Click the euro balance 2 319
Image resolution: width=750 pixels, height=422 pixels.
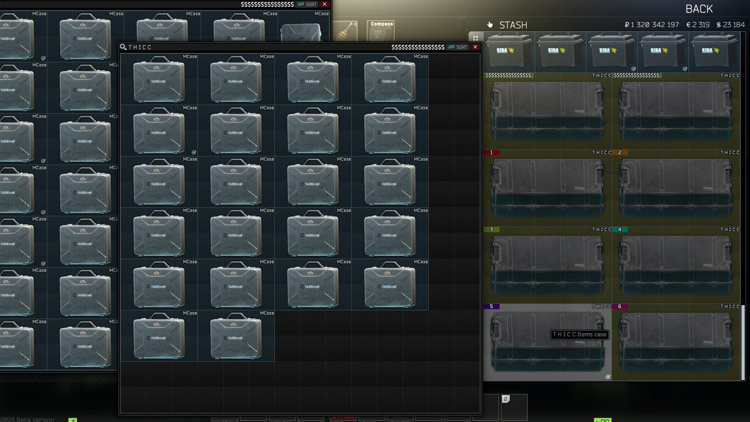[697, 25]
